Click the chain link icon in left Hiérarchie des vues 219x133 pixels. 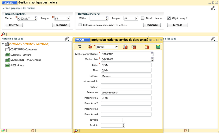67,38
